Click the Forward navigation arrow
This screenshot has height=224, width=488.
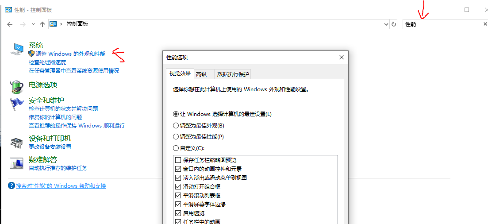23,24
